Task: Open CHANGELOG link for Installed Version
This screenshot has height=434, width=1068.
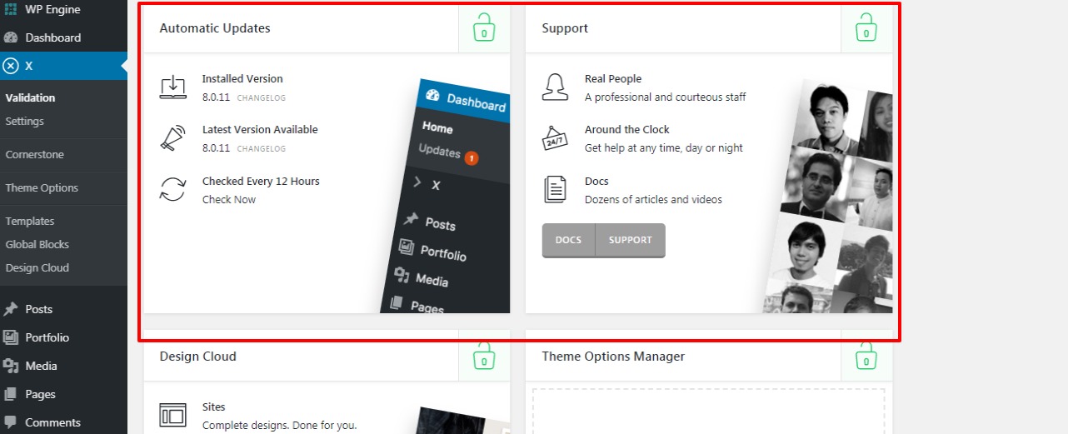Action: point(262,98)
